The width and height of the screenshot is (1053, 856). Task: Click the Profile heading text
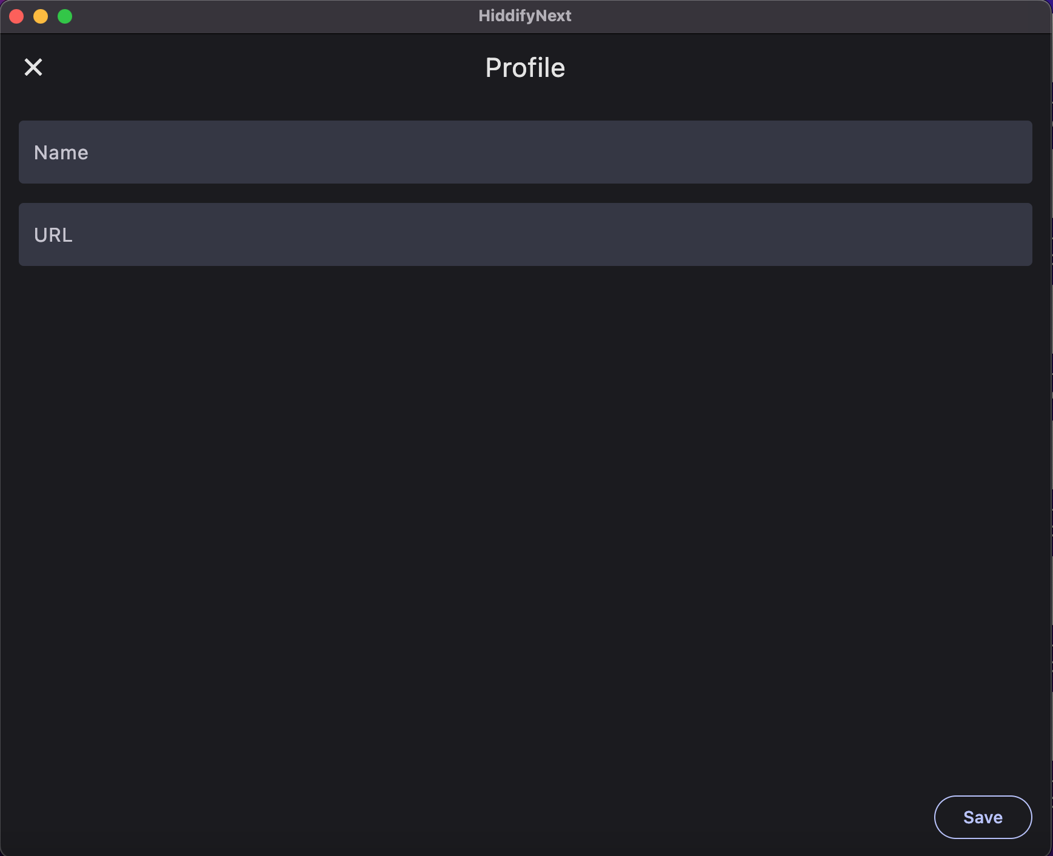coord(525,68)
